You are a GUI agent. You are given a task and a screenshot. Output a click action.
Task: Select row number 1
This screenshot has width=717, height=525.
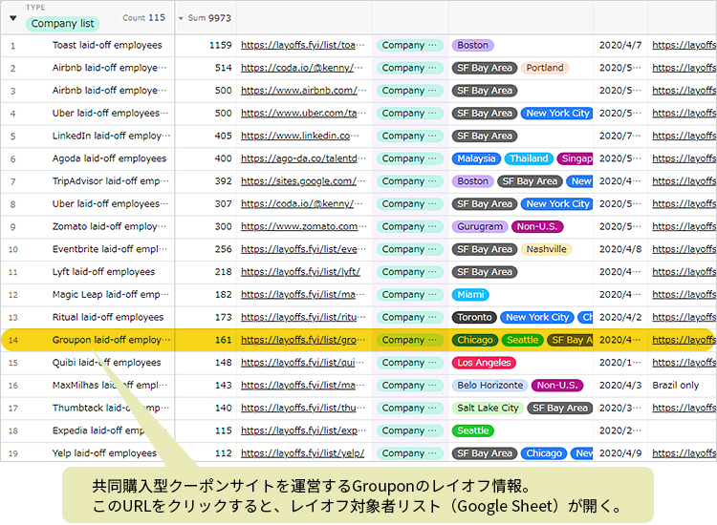[x=12, y=46]
